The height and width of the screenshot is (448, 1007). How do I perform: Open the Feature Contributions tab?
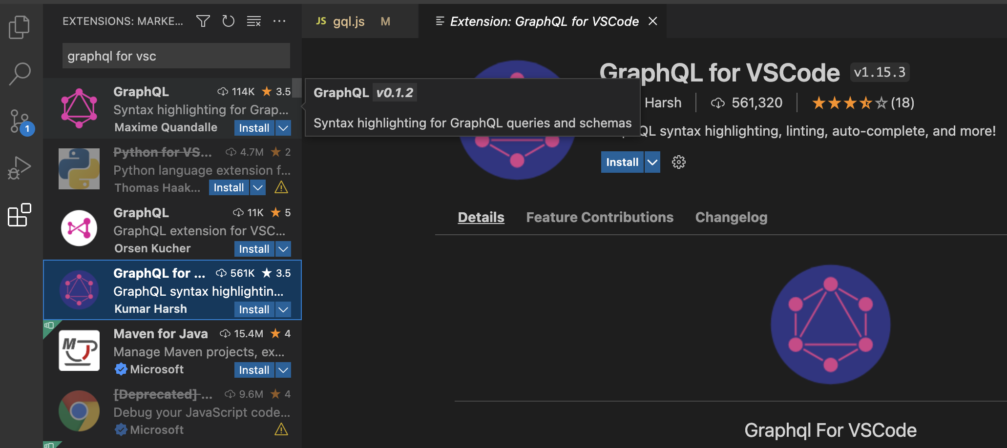coord(600,217)
